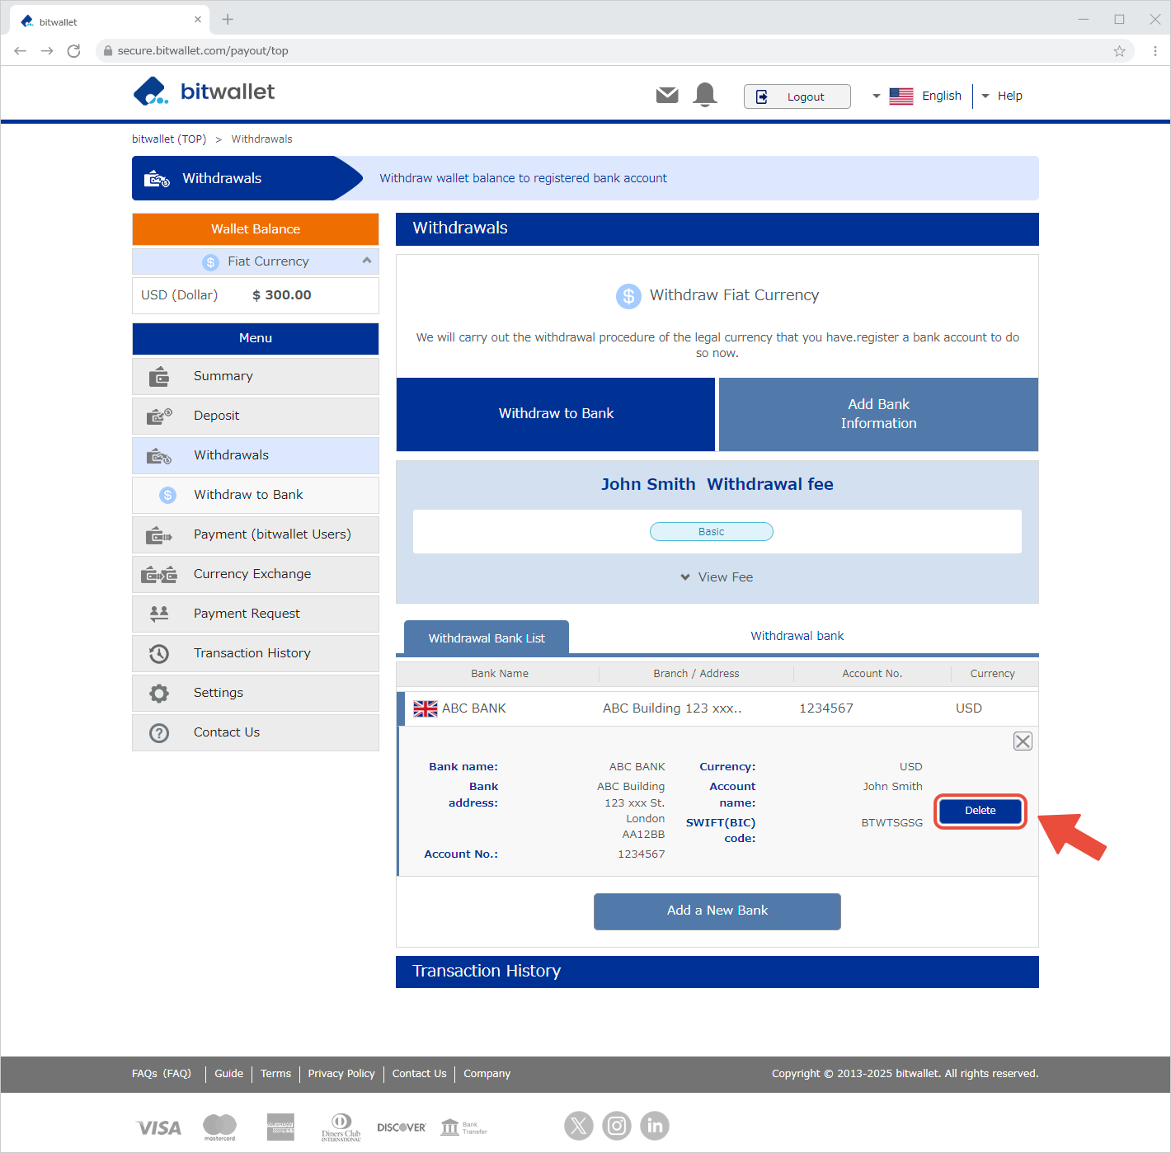Image resolution: width=1171 pixels, height=1153 pixels.
Task: Reload the page in browser
Action: pyautogui.click(x=74, y=51)
